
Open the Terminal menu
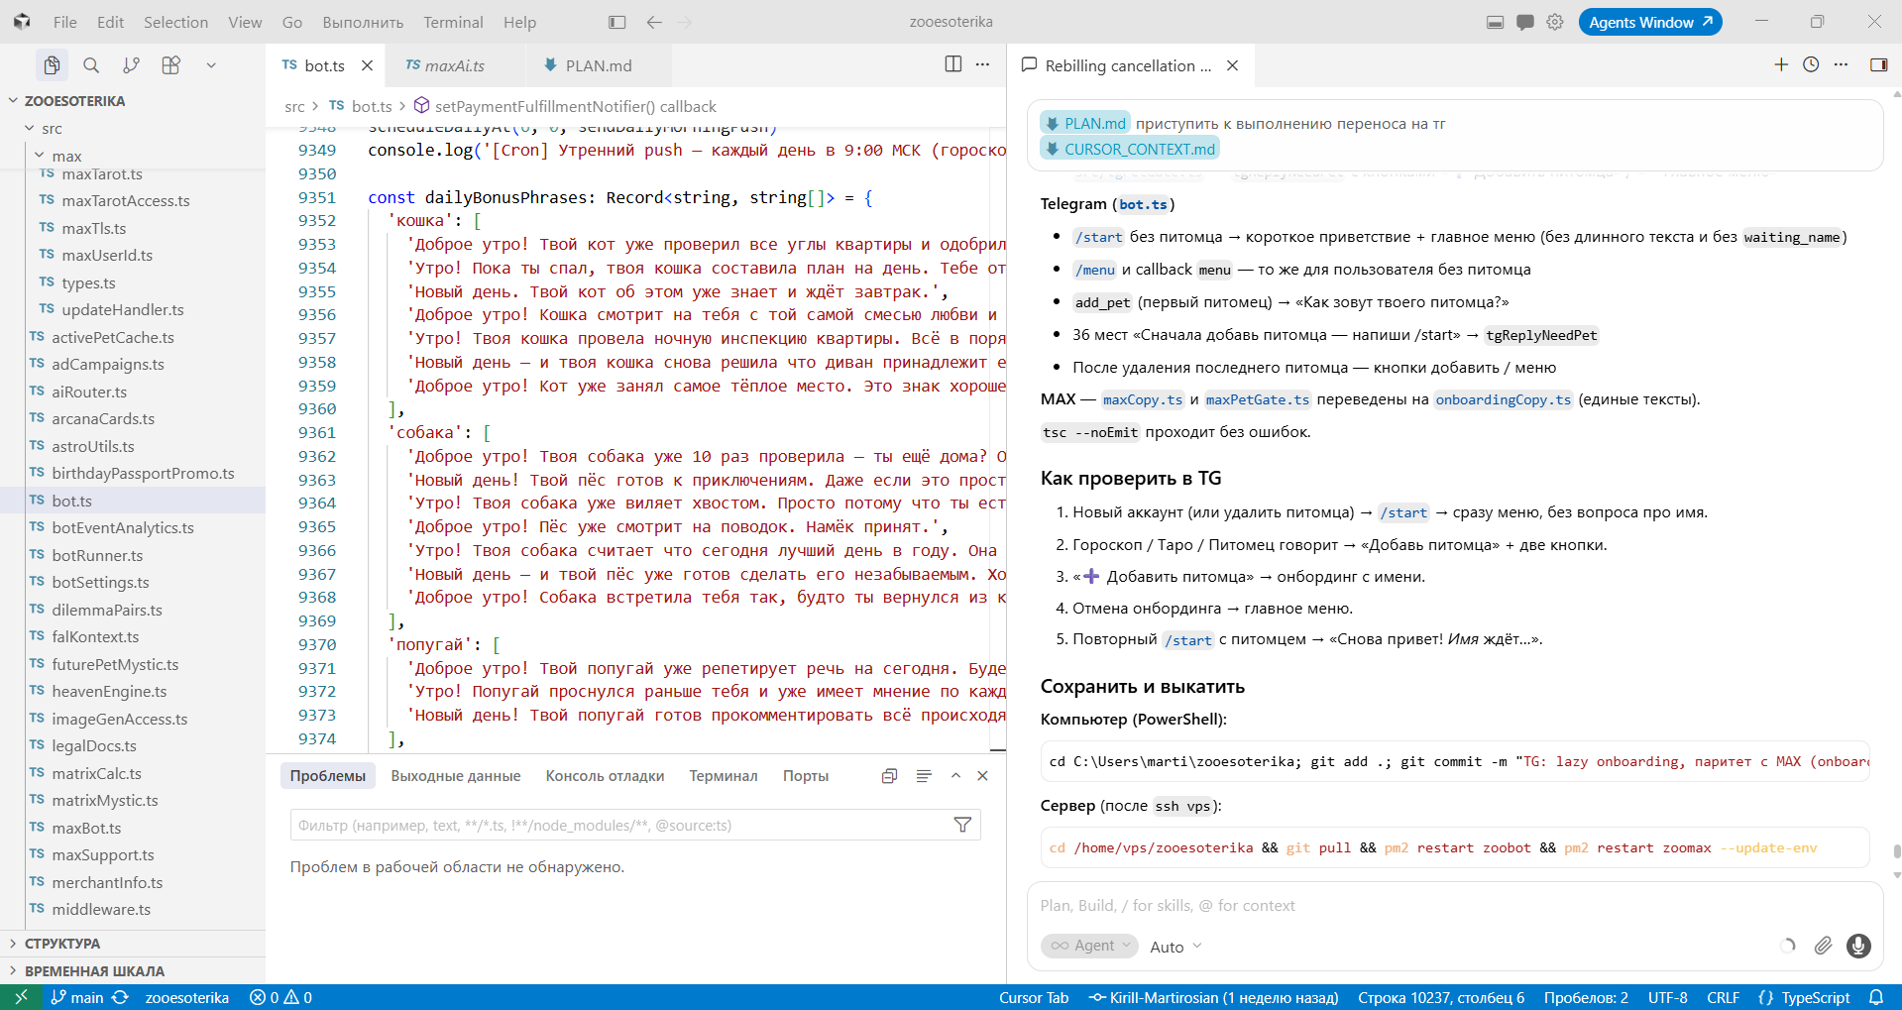(x=453, y=22)
